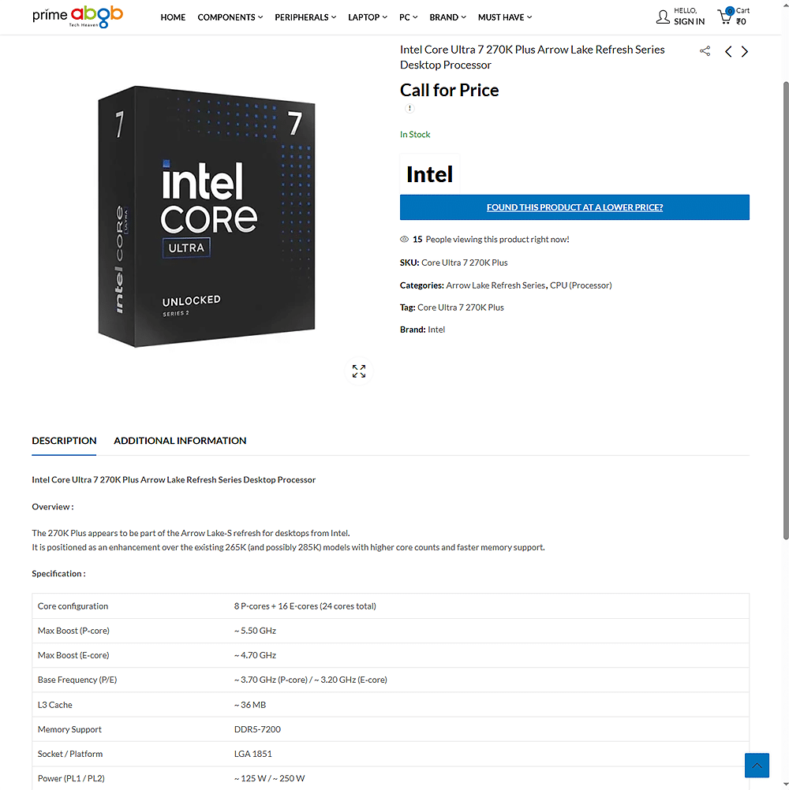The image size is (789, 790).
Task: Click the user account sign-in icon
Action: (x=664, y=16)
